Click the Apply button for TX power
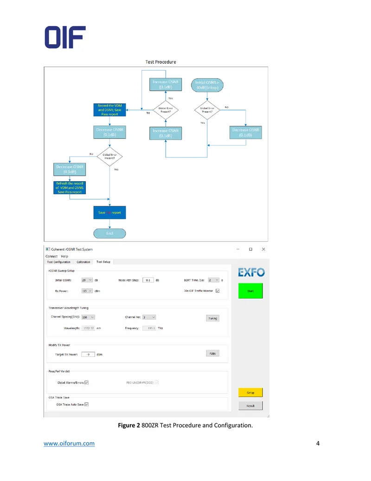Viewport: 371px width, 481px height. [x=213, y=353]
